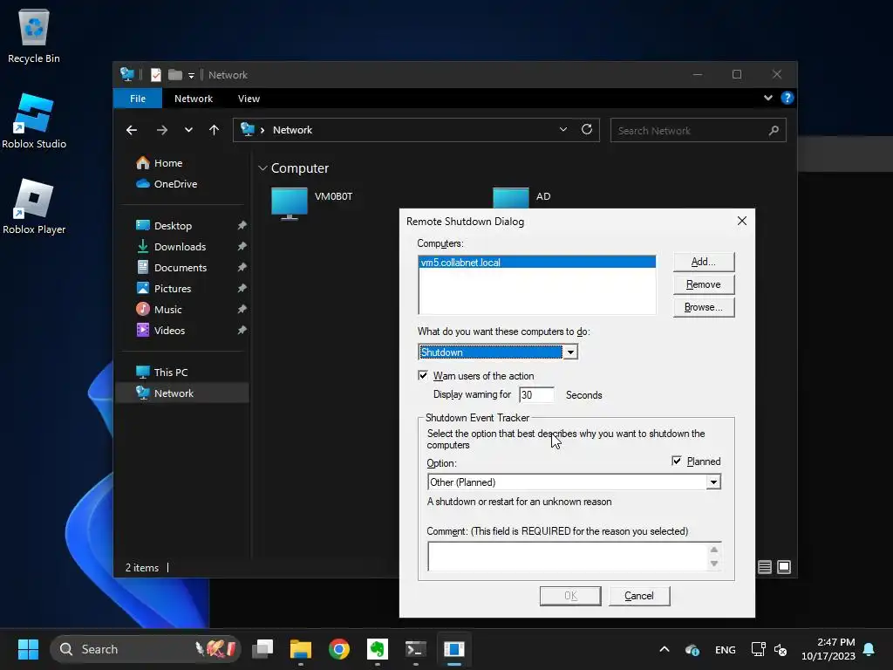
Task: Go up one level with up arrow
Action: point(215,130)
